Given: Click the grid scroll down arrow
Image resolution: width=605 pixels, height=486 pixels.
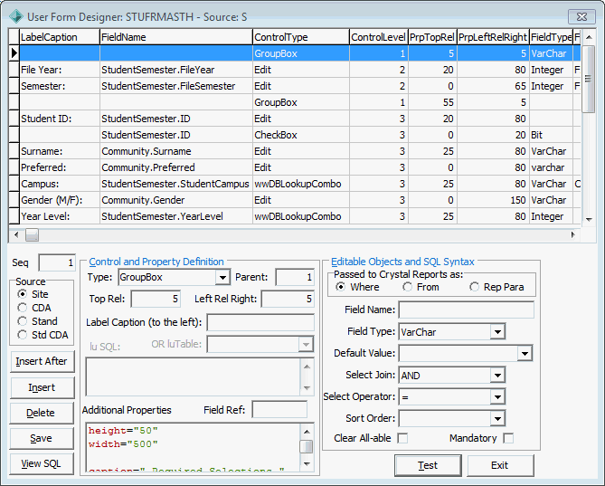Looking at the screenshot, I should point(589,219).
